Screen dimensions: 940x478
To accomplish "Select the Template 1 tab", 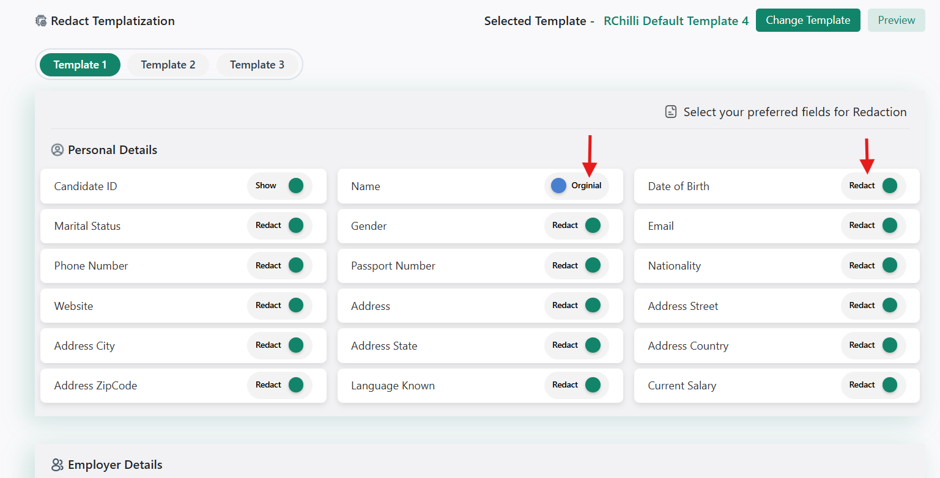I will pyautogui.click(x=80, y=65).
